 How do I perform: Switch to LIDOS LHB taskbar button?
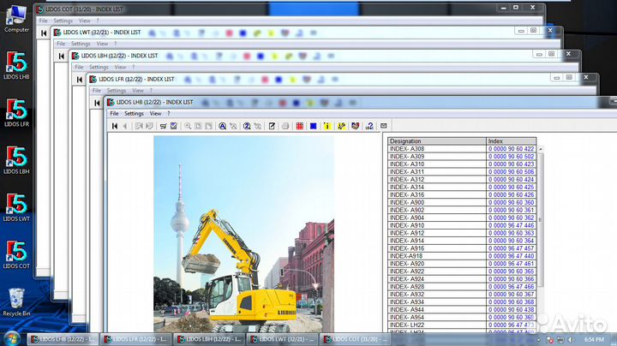click(x=63, y=339)
